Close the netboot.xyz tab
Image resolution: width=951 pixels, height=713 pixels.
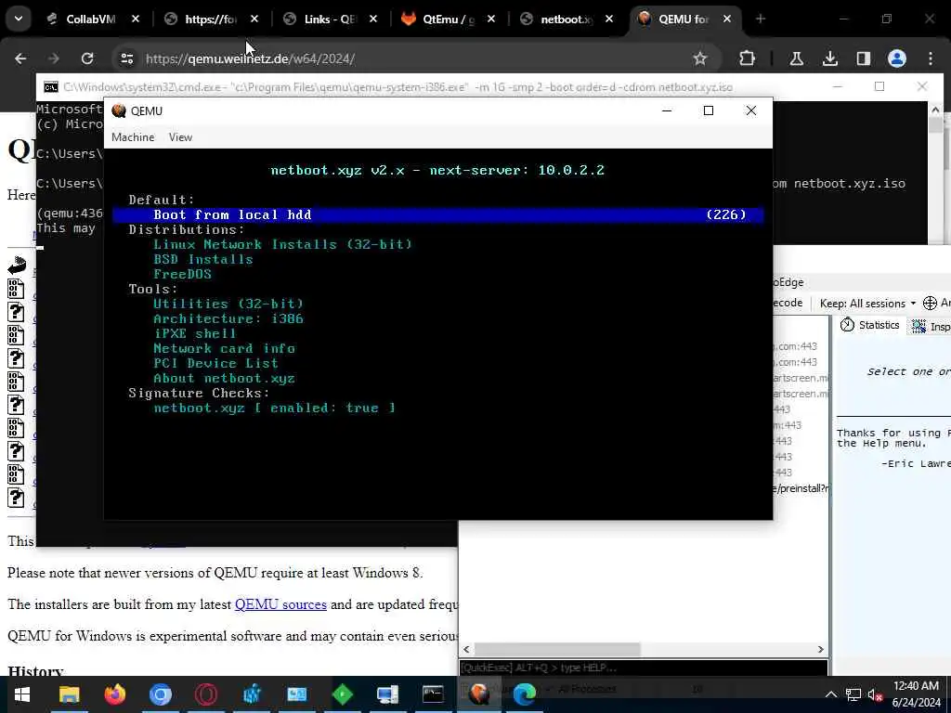[x=609, y=19]
